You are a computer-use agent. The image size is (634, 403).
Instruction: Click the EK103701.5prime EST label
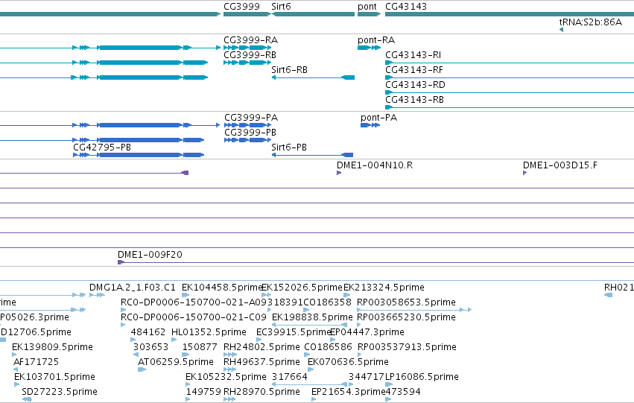(x=54, y=377)
